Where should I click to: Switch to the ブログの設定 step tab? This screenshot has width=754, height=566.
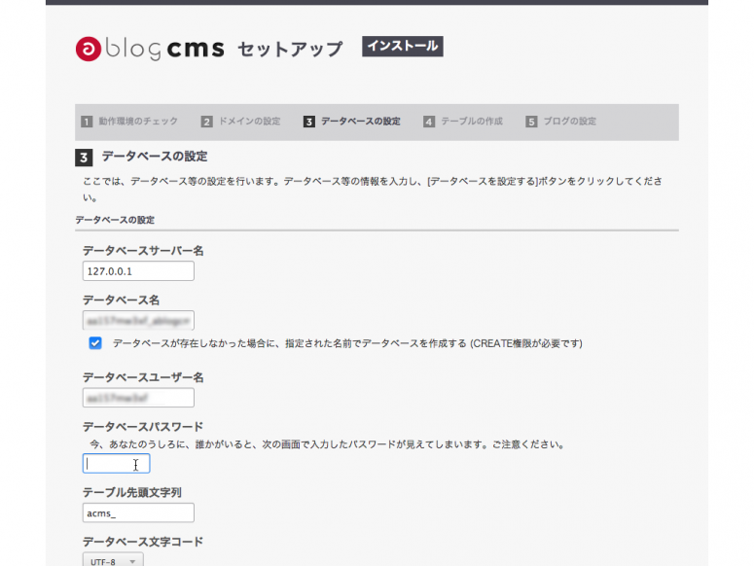[x=570, y=122]
